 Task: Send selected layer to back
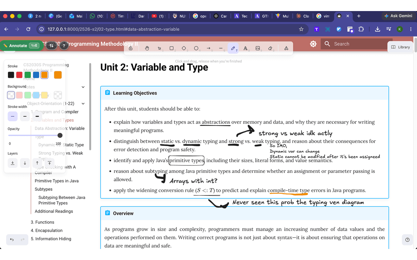tap(13, 163)
